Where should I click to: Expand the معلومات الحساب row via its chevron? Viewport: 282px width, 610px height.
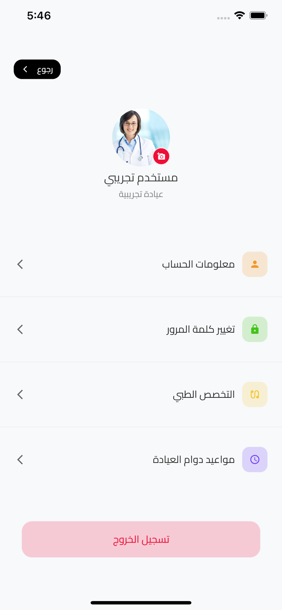point(20,264)
